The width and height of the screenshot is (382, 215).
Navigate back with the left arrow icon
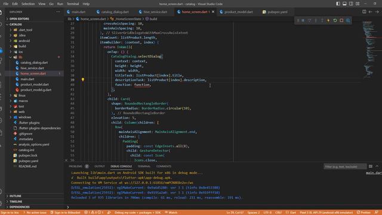pyautogui.click(x=370, y=11)
